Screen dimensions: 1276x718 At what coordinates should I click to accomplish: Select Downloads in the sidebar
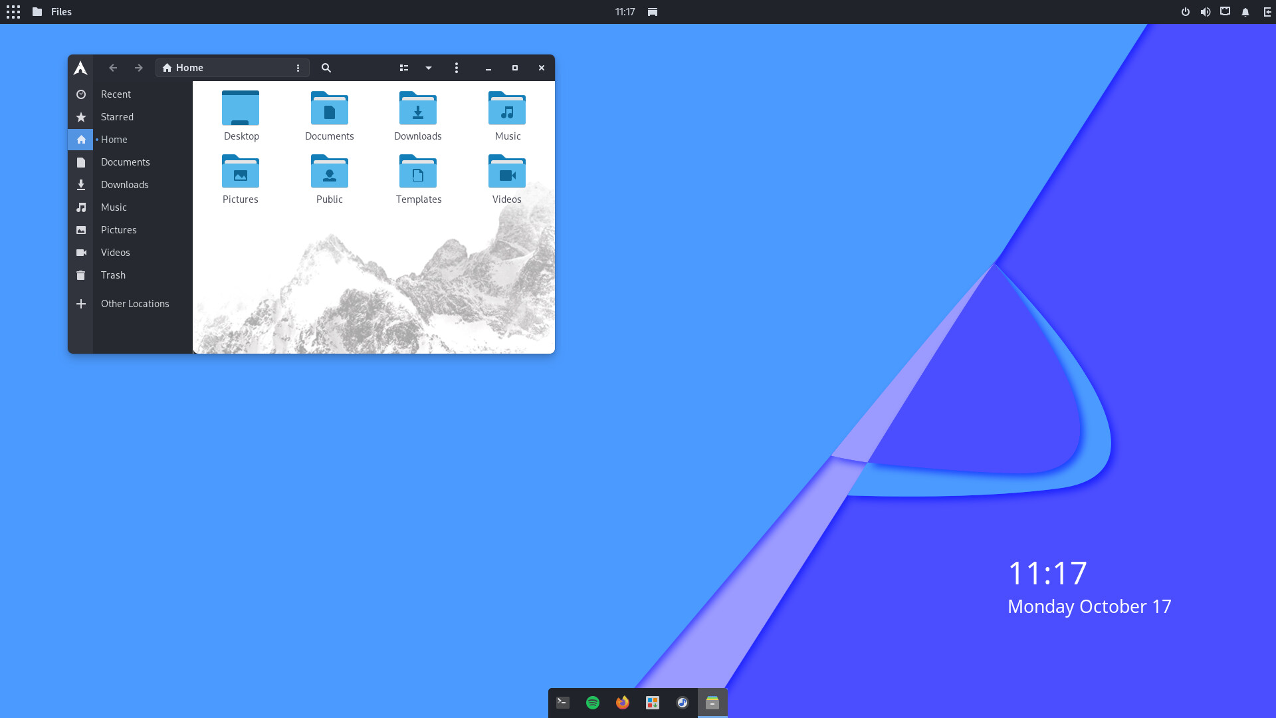130,185
